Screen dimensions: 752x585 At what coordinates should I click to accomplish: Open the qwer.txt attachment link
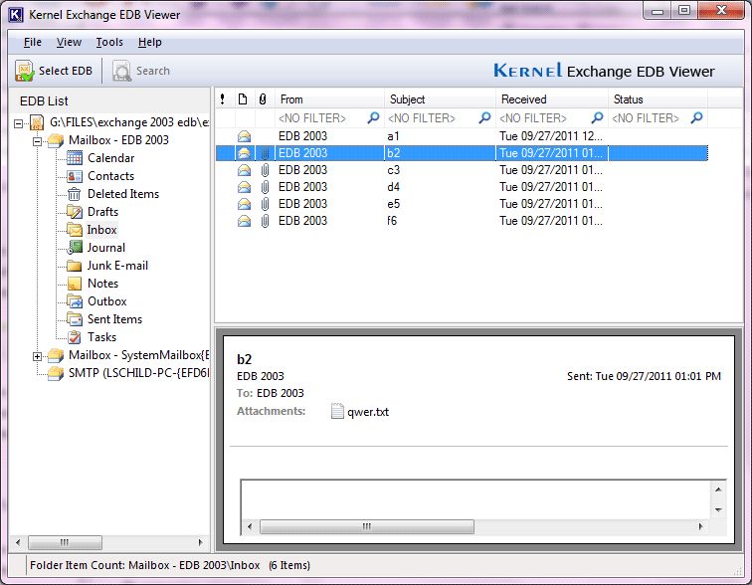click(x=368, y=412)
